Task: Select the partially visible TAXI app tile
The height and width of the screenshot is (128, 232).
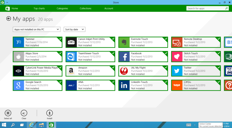Action: pos(228,71)
